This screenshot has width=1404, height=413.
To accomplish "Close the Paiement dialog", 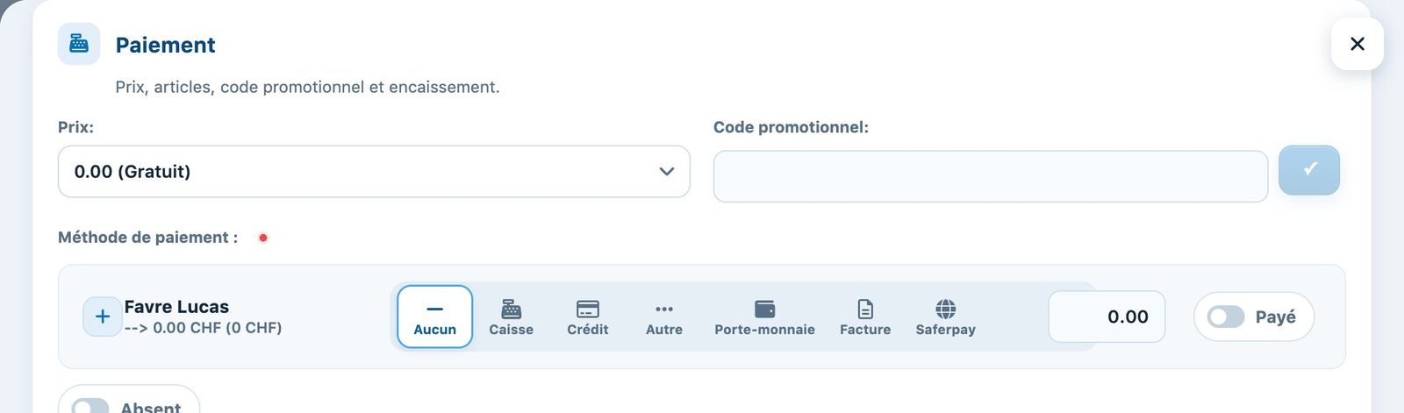I will click(1357, 44).
